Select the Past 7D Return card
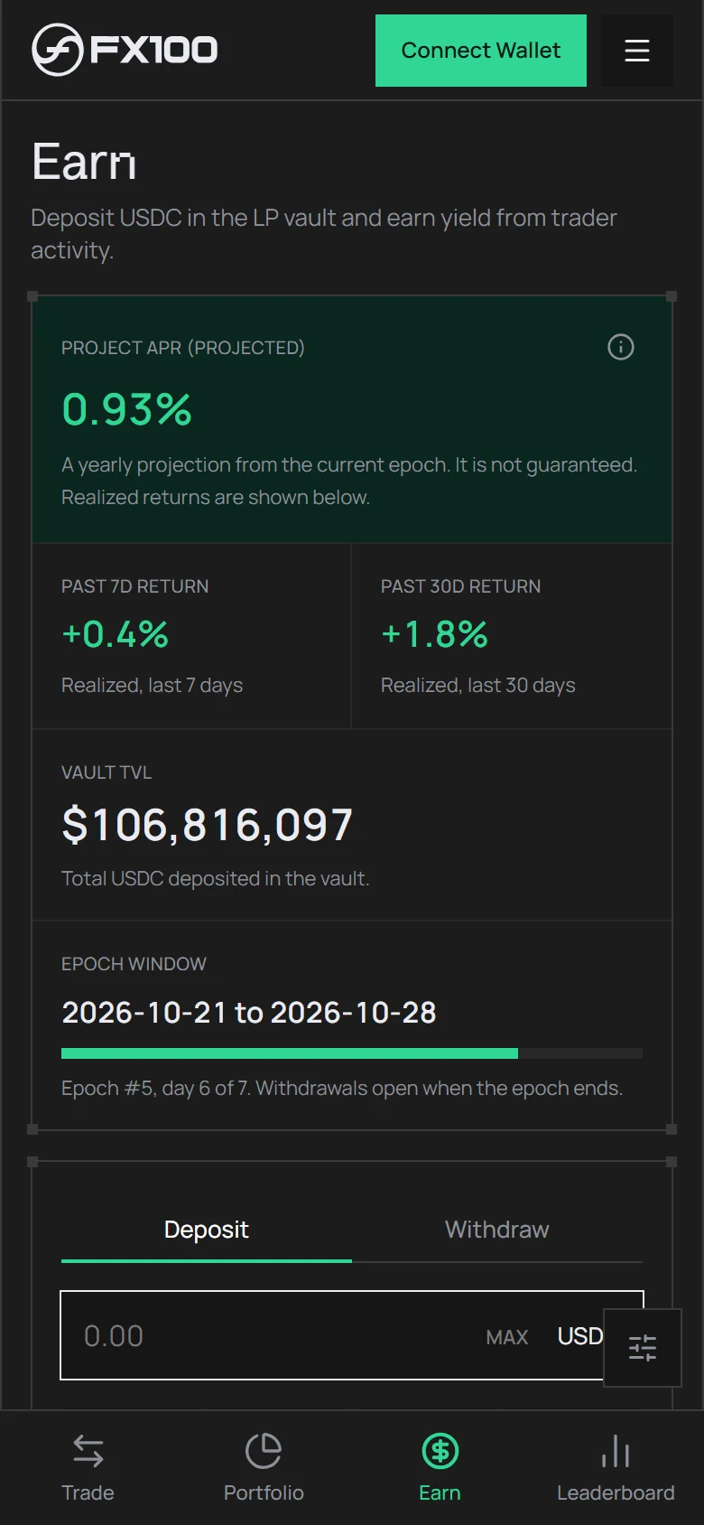The image size is (704, 1525). point(191,636)
